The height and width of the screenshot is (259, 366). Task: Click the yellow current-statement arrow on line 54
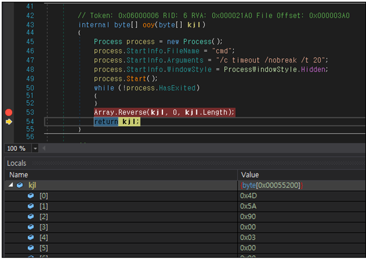tap(9, 122)
